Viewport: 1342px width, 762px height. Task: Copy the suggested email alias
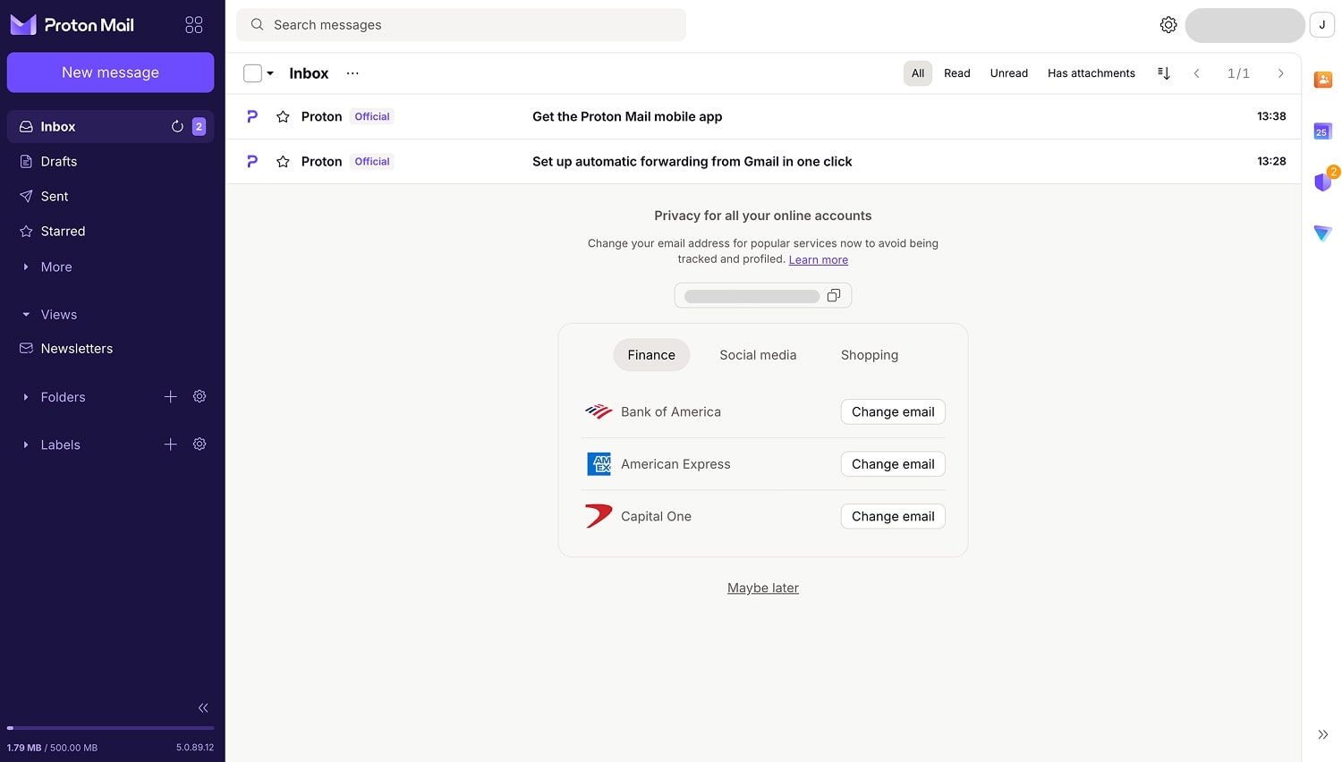coord(833,295)
